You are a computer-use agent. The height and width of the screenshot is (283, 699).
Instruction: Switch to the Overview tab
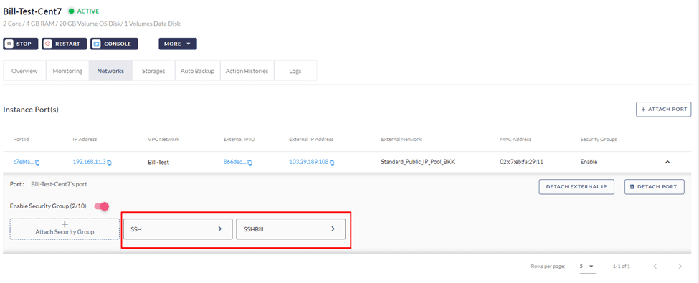click(x=24, y=71)
